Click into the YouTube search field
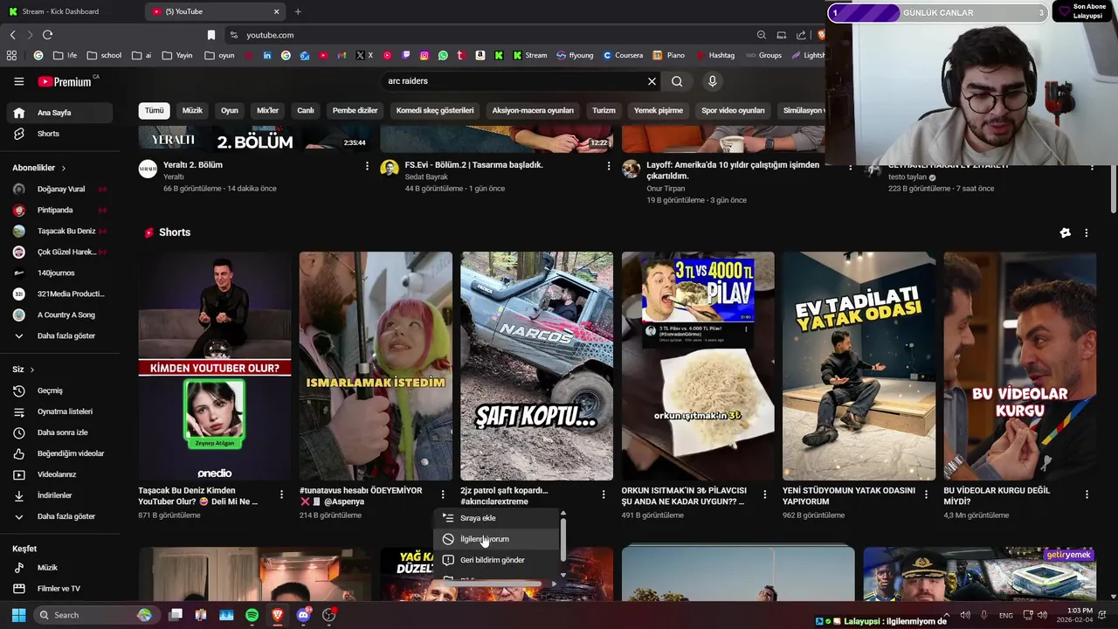Viewport: 1118px width, 629px height. click(515, 81)
